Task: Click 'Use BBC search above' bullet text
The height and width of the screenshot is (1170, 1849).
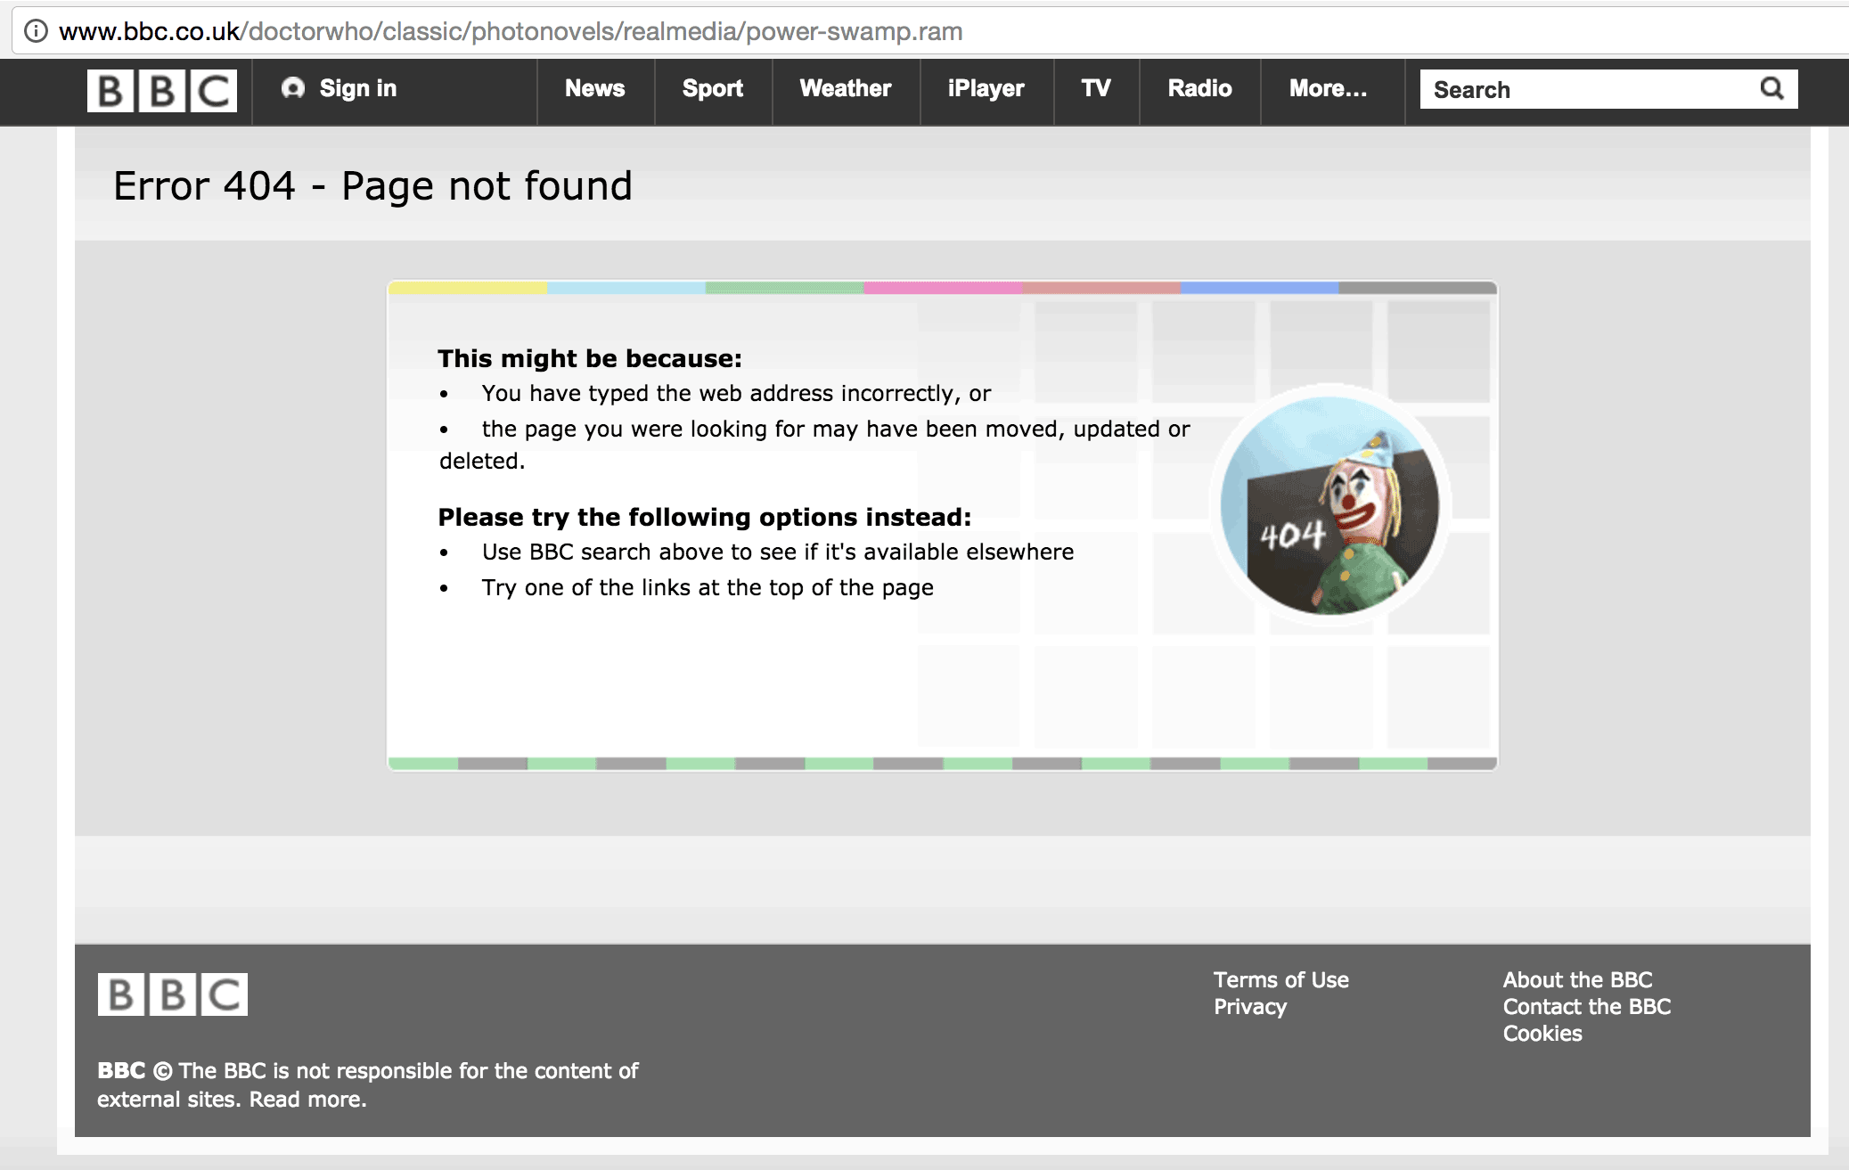Action: (777, 552)
